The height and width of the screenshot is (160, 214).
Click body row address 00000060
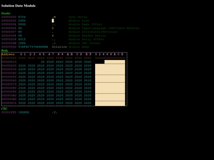pyautogui.click(x=9, y=81)
